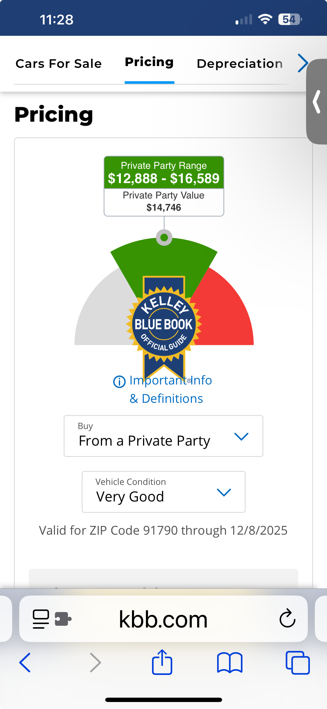Tap the info circle icon
Screen dimensions: 327x709
(119, 382)
